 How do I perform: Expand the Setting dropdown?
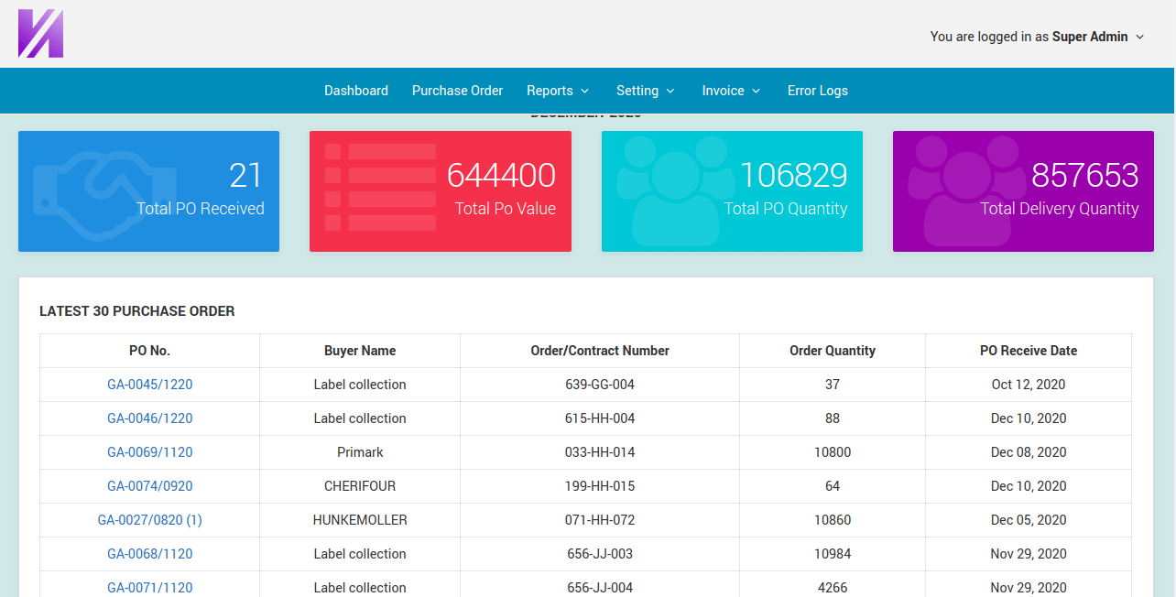coord(645,91)
